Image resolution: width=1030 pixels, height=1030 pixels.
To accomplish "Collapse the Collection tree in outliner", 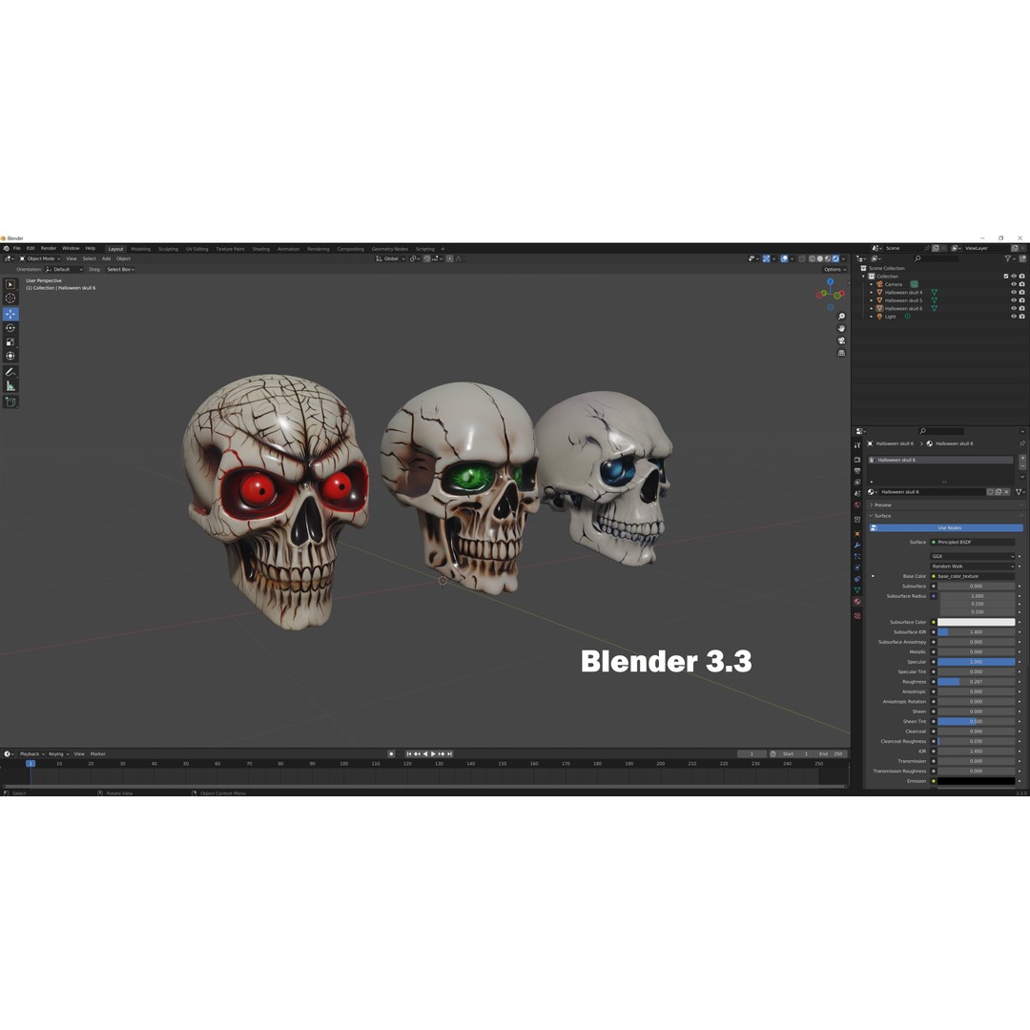I will point(864,277).
